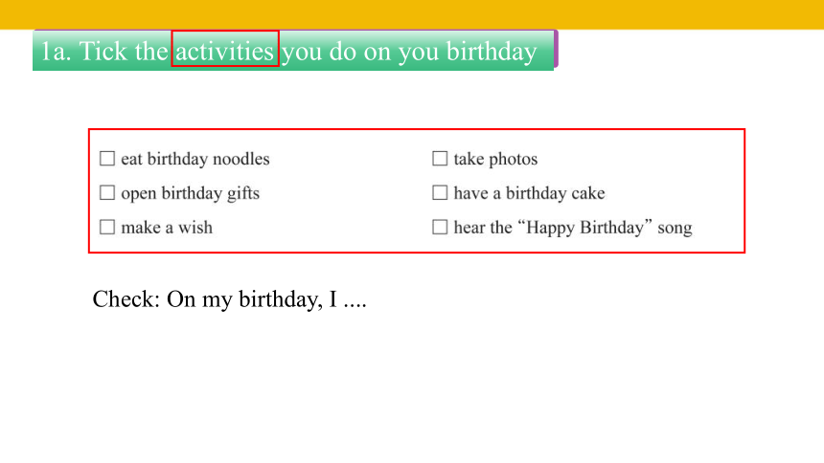
Task: Click the text take photos
Action: (x=495, y=160)
